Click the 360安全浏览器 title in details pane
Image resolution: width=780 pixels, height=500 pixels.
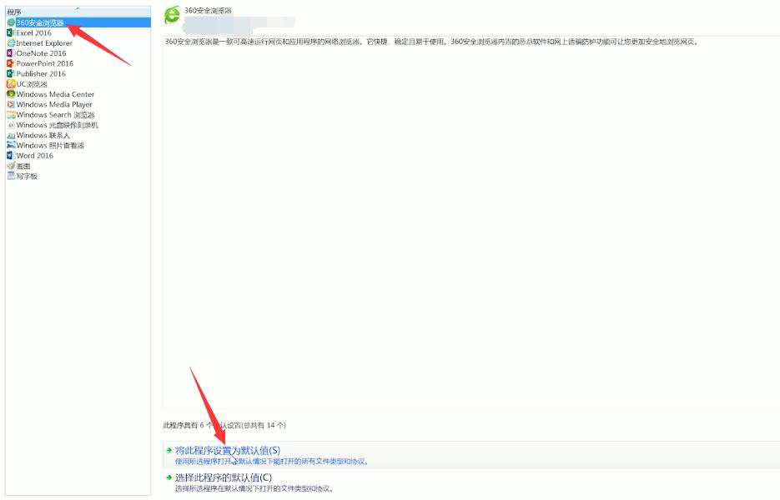(x=208, y=11)
